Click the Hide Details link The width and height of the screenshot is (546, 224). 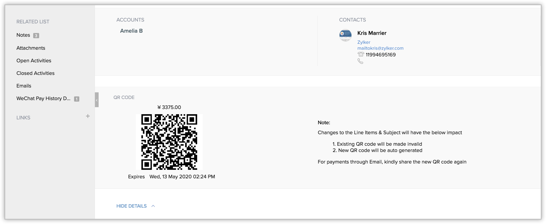coord(132,206)
